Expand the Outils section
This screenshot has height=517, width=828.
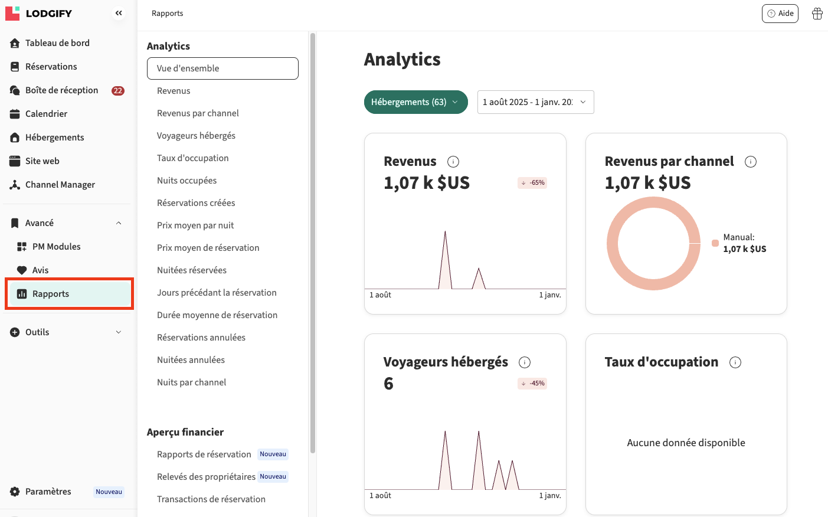(x=119, y=332)
